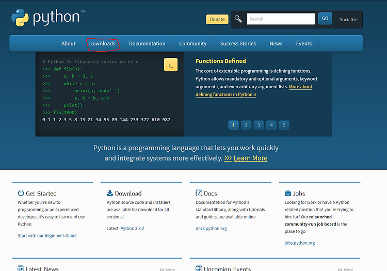Open the News menu

276,43
